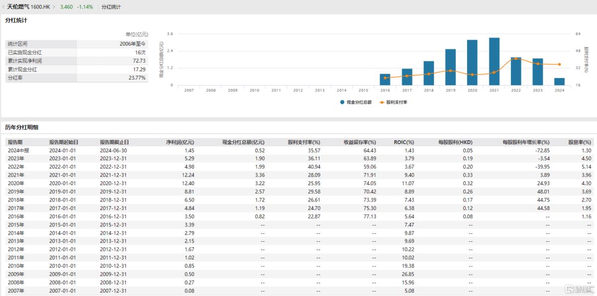Select the 2016年 row
The height and width of the screenshot is (296, 597).
(298, 217)
